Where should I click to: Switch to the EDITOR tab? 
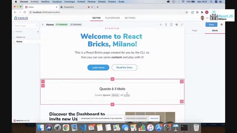click(96, 18)
